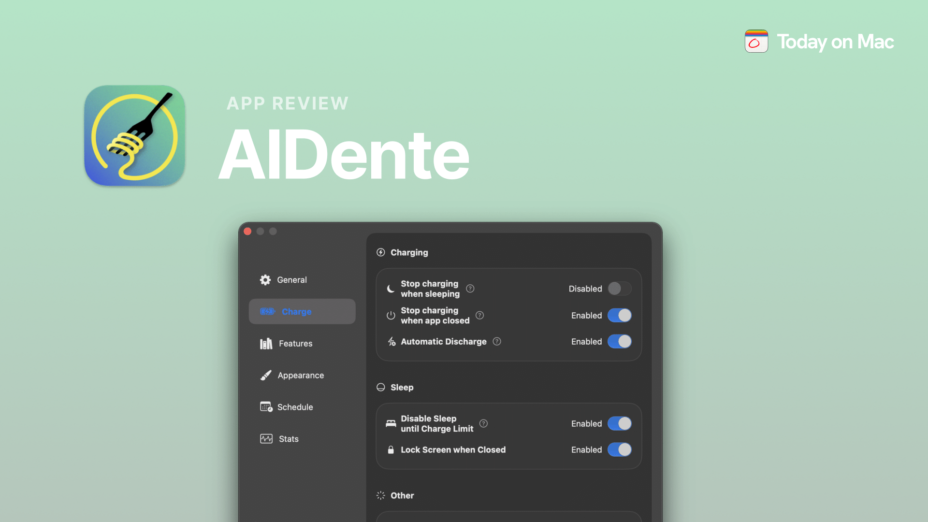Click the battery icon on the Charge tab

pyautogui.click(x=267, y=311)
